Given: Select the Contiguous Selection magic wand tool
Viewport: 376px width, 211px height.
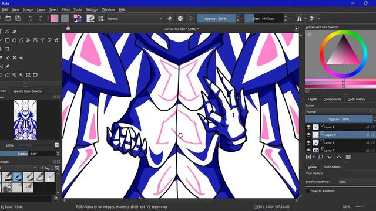Looking at the screenshot, I should 21,75.
